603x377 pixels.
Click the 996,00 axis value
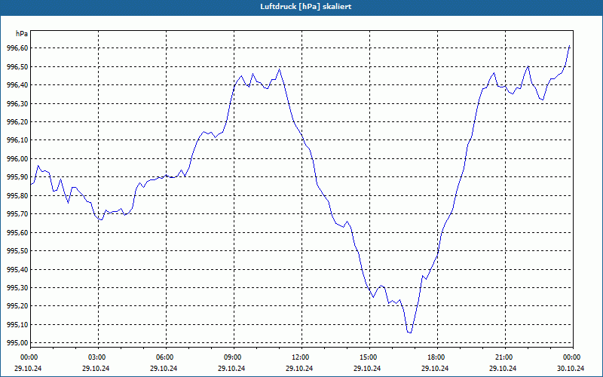(17, 158)
